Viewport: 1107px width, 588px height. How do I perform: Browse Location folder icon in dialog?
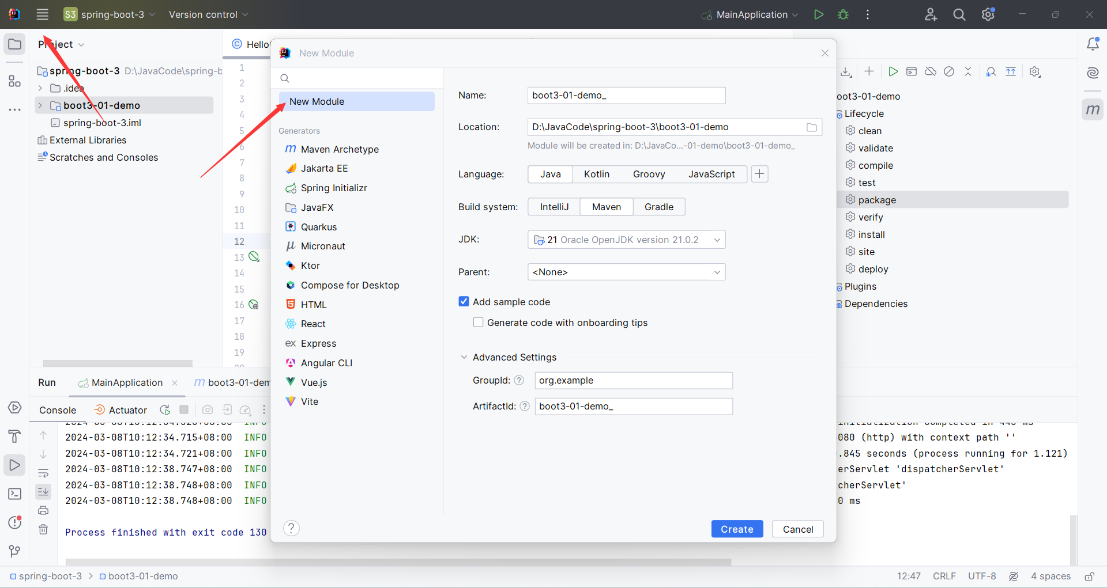[x=811, y=127]
